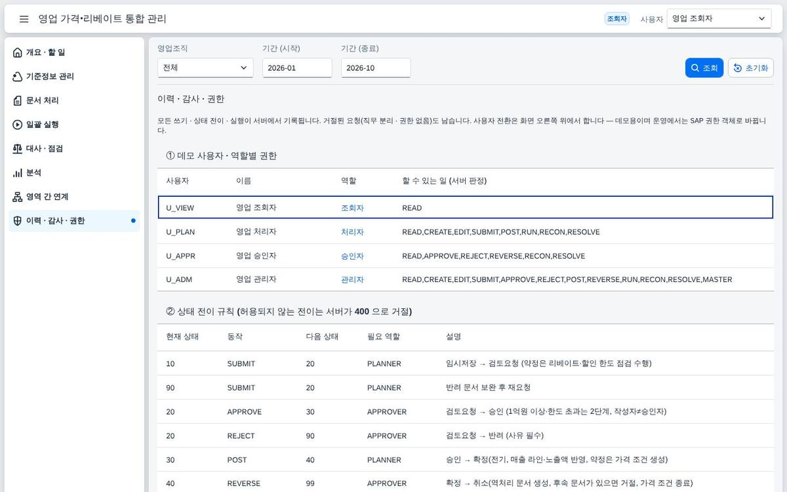Click description 검토요청 → 반려 (사유 필수)
787x492 pixels.
(494, 436)
